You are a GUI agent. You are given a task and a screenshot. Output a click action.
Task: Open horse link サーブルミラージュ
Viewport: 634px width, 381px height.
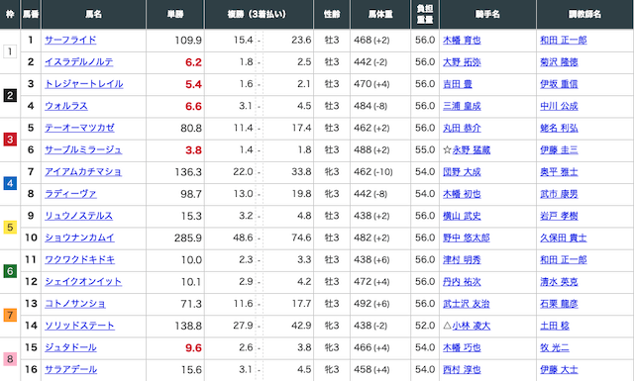83,149
